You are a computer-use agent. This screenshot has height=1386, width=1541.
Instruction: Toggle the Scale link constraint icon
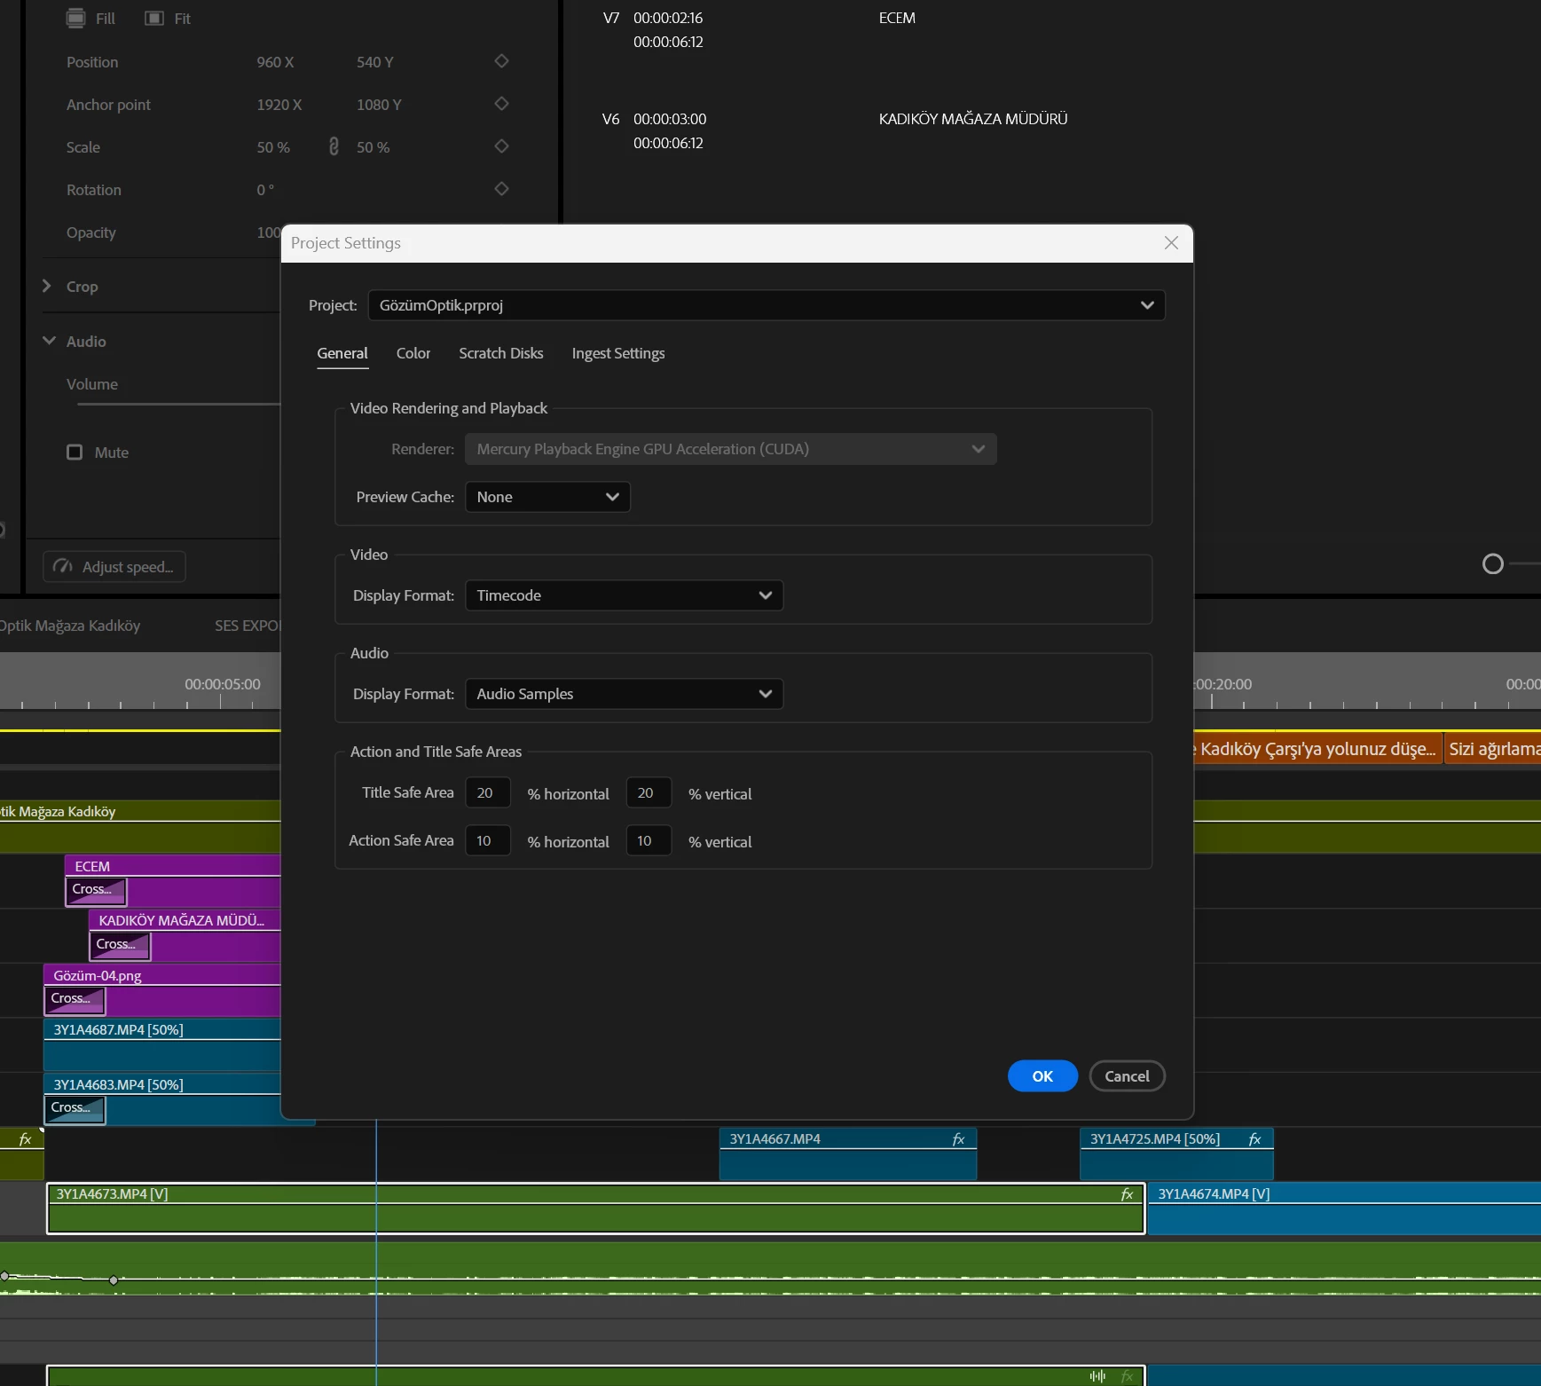pos(334,146)
